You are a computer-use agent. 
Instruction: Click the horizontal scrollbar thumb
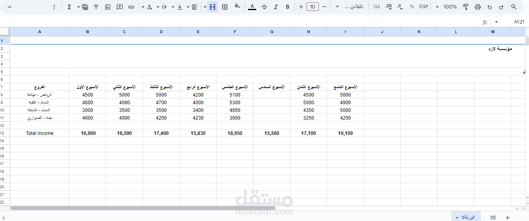(x=143, y=208)
